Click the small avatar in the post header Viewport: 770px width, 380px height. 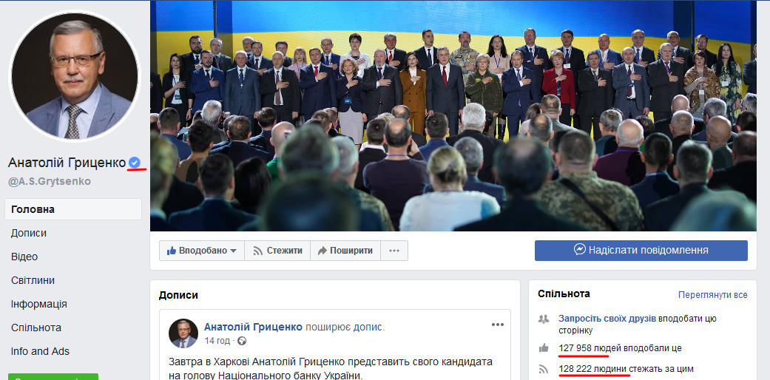click(x=183, y=333)
